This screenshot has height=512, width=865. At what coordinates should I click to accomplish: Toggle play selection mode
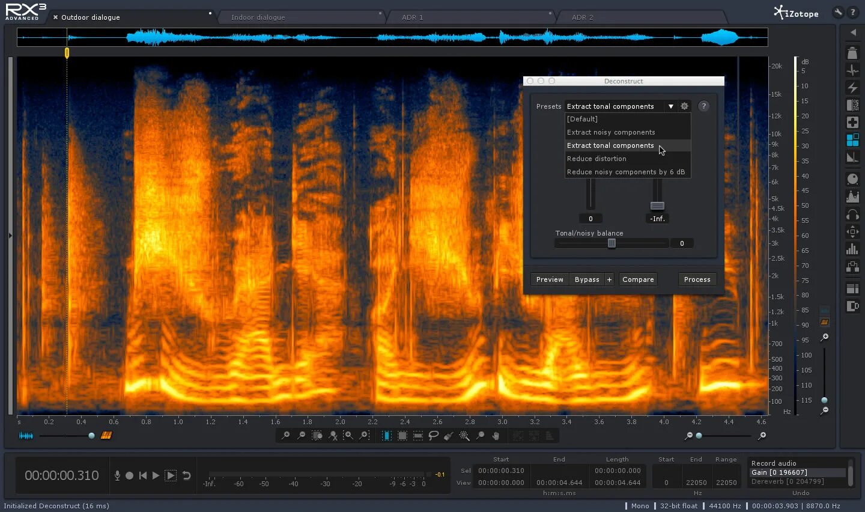[x=171, y=475]
